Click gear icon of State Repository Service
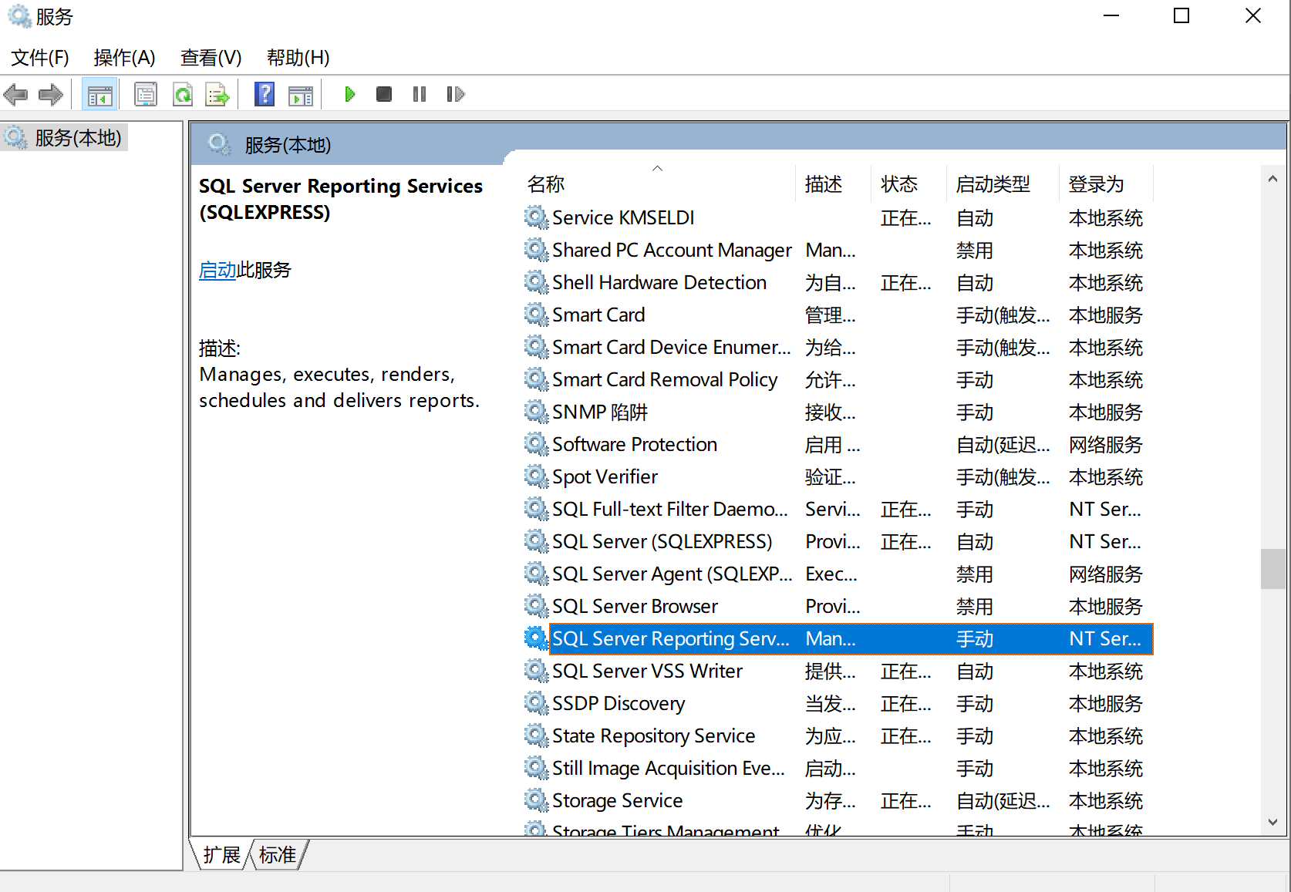The image size is (1291, 892). click(x=536, y=735)
